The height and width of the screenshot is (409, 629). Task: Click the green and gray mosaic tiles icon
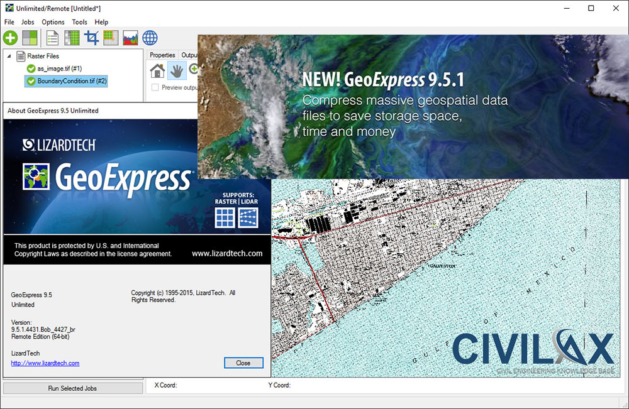pos(30,38)
